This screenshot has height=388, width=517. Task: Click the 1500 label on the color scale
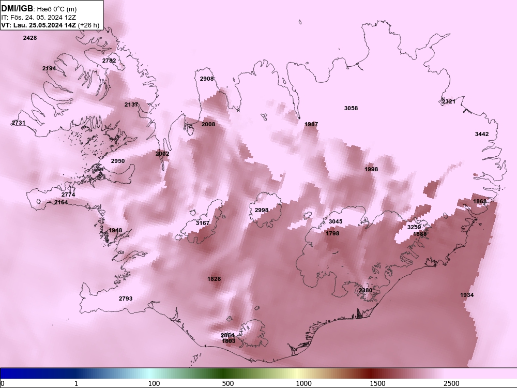click(377, 383)
